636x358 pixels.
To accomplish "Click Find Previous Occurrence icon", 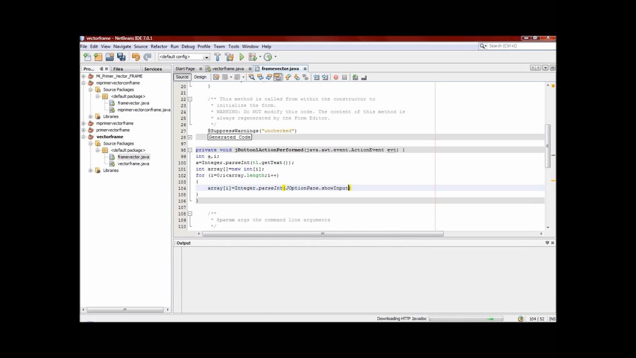I will pos(260,77).
